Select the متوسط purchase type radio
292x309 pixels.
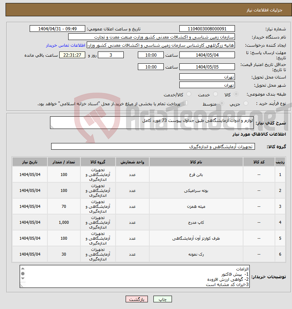[222, 103]
